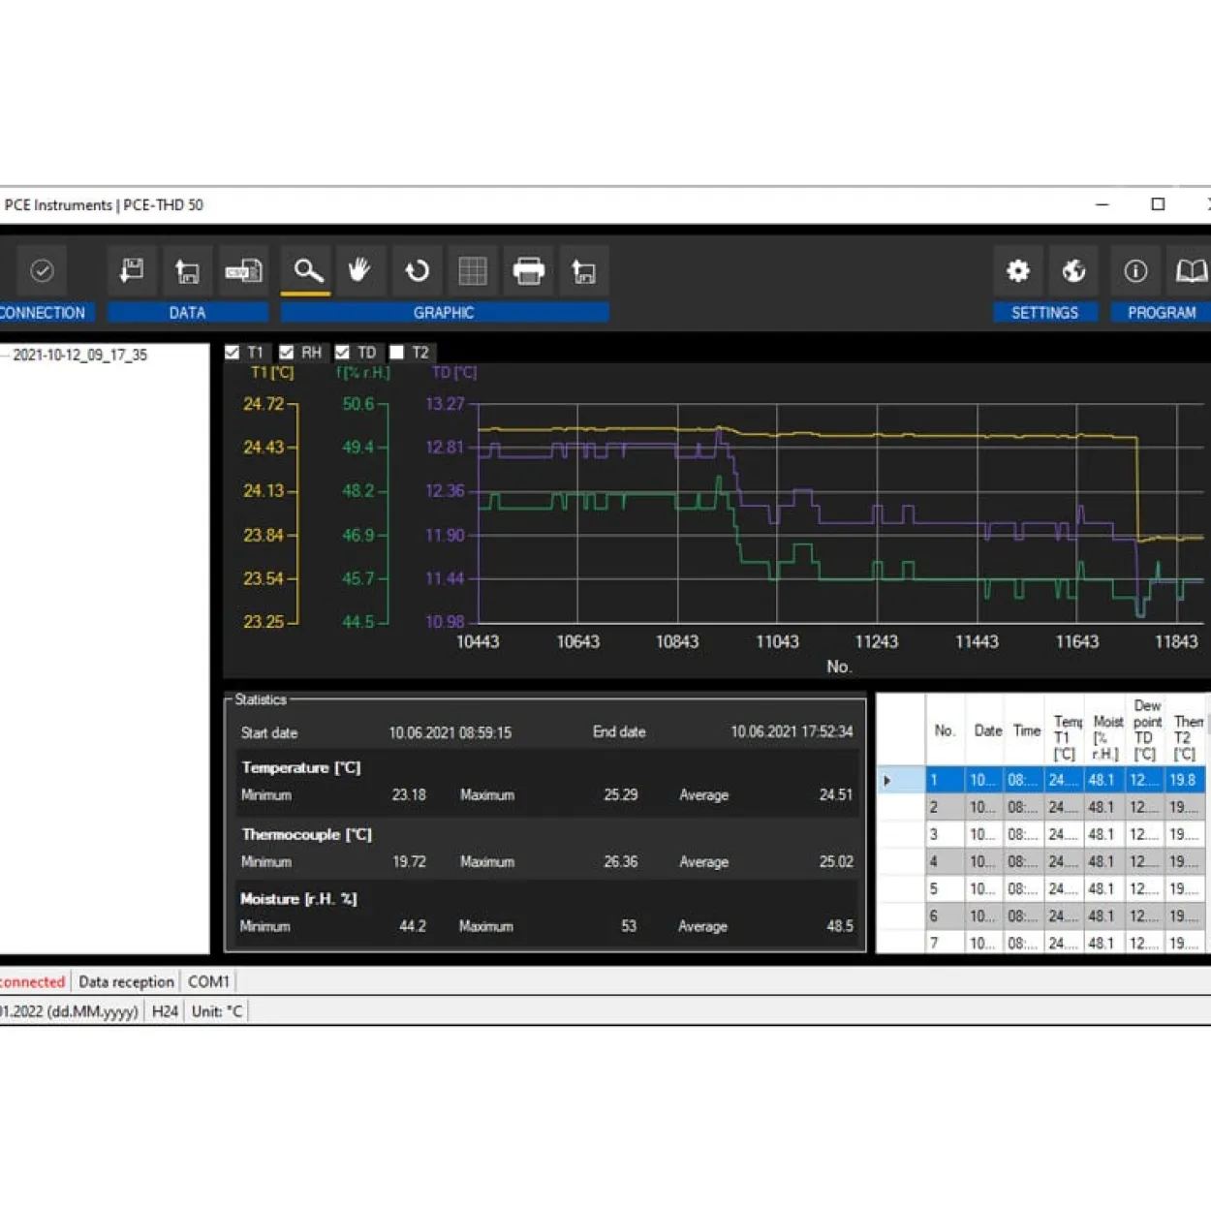Click the DATA group label

(187, 312)
